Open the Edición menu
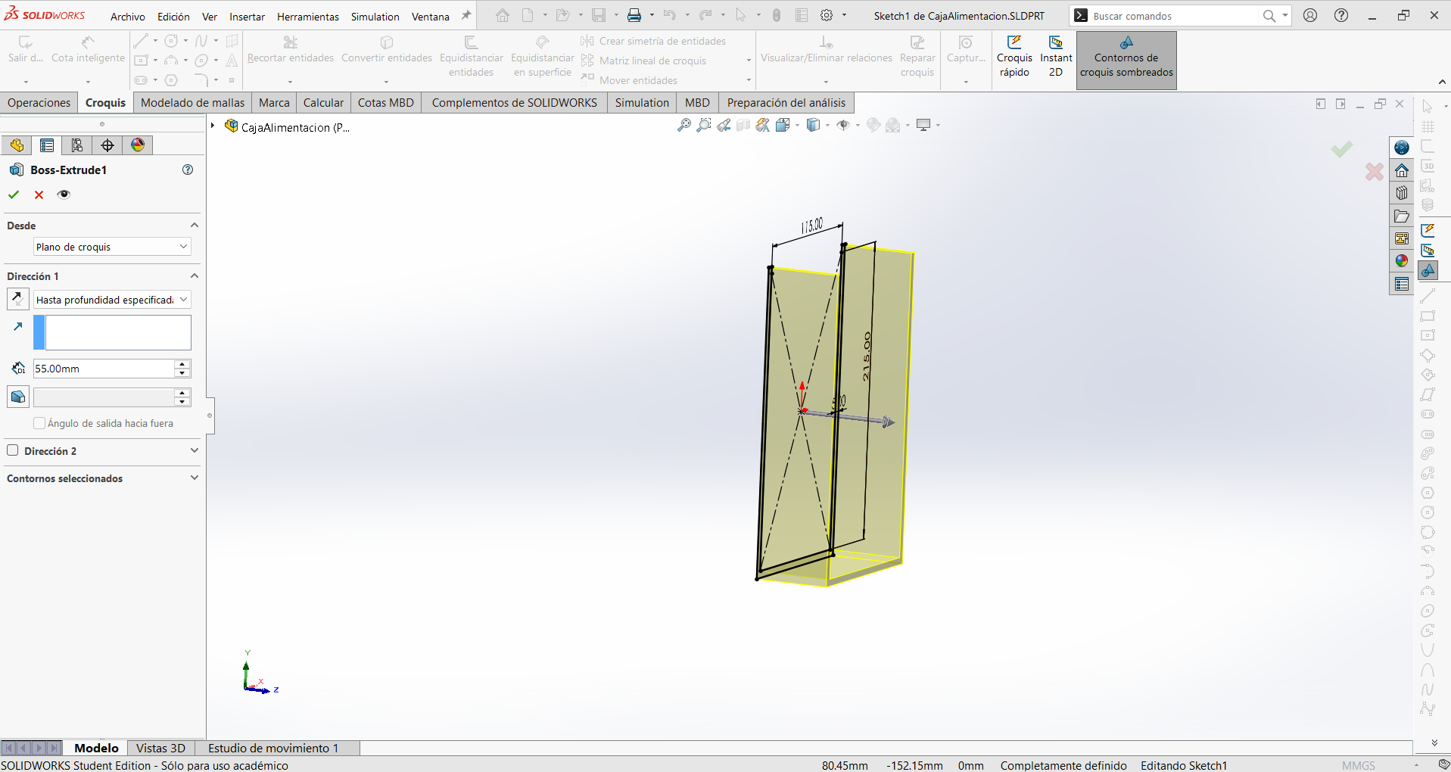The image size is (1451, 772). [x=173, y=17]
